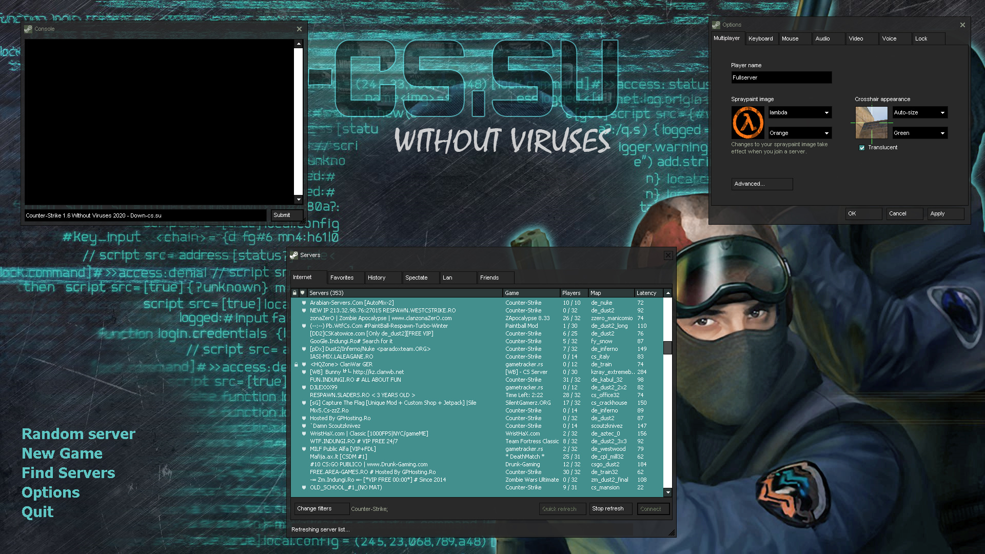Click the password lock column header icon

click(295, 293)
